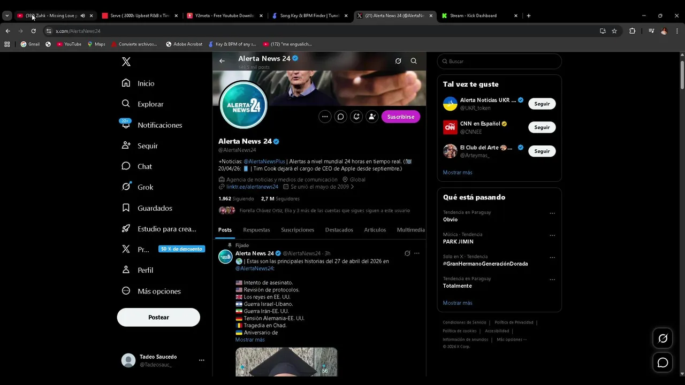Reload the page in browser toolbar
This screenshot has width=685, height=385.
pos(33,31)
